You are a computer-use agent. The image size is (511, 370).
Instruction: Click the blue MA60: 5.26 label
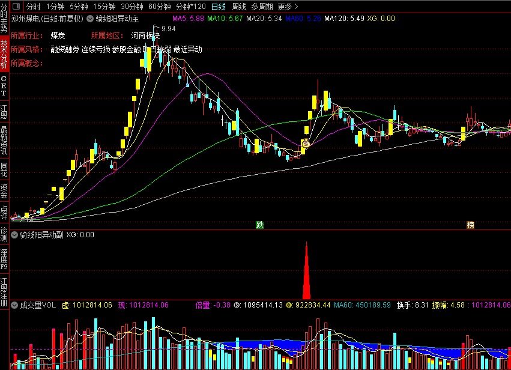[x=303, y=19]
